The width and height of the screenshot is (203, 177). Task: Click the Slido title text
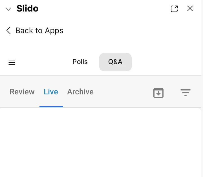pyautogui.click(x=27, y=9)
